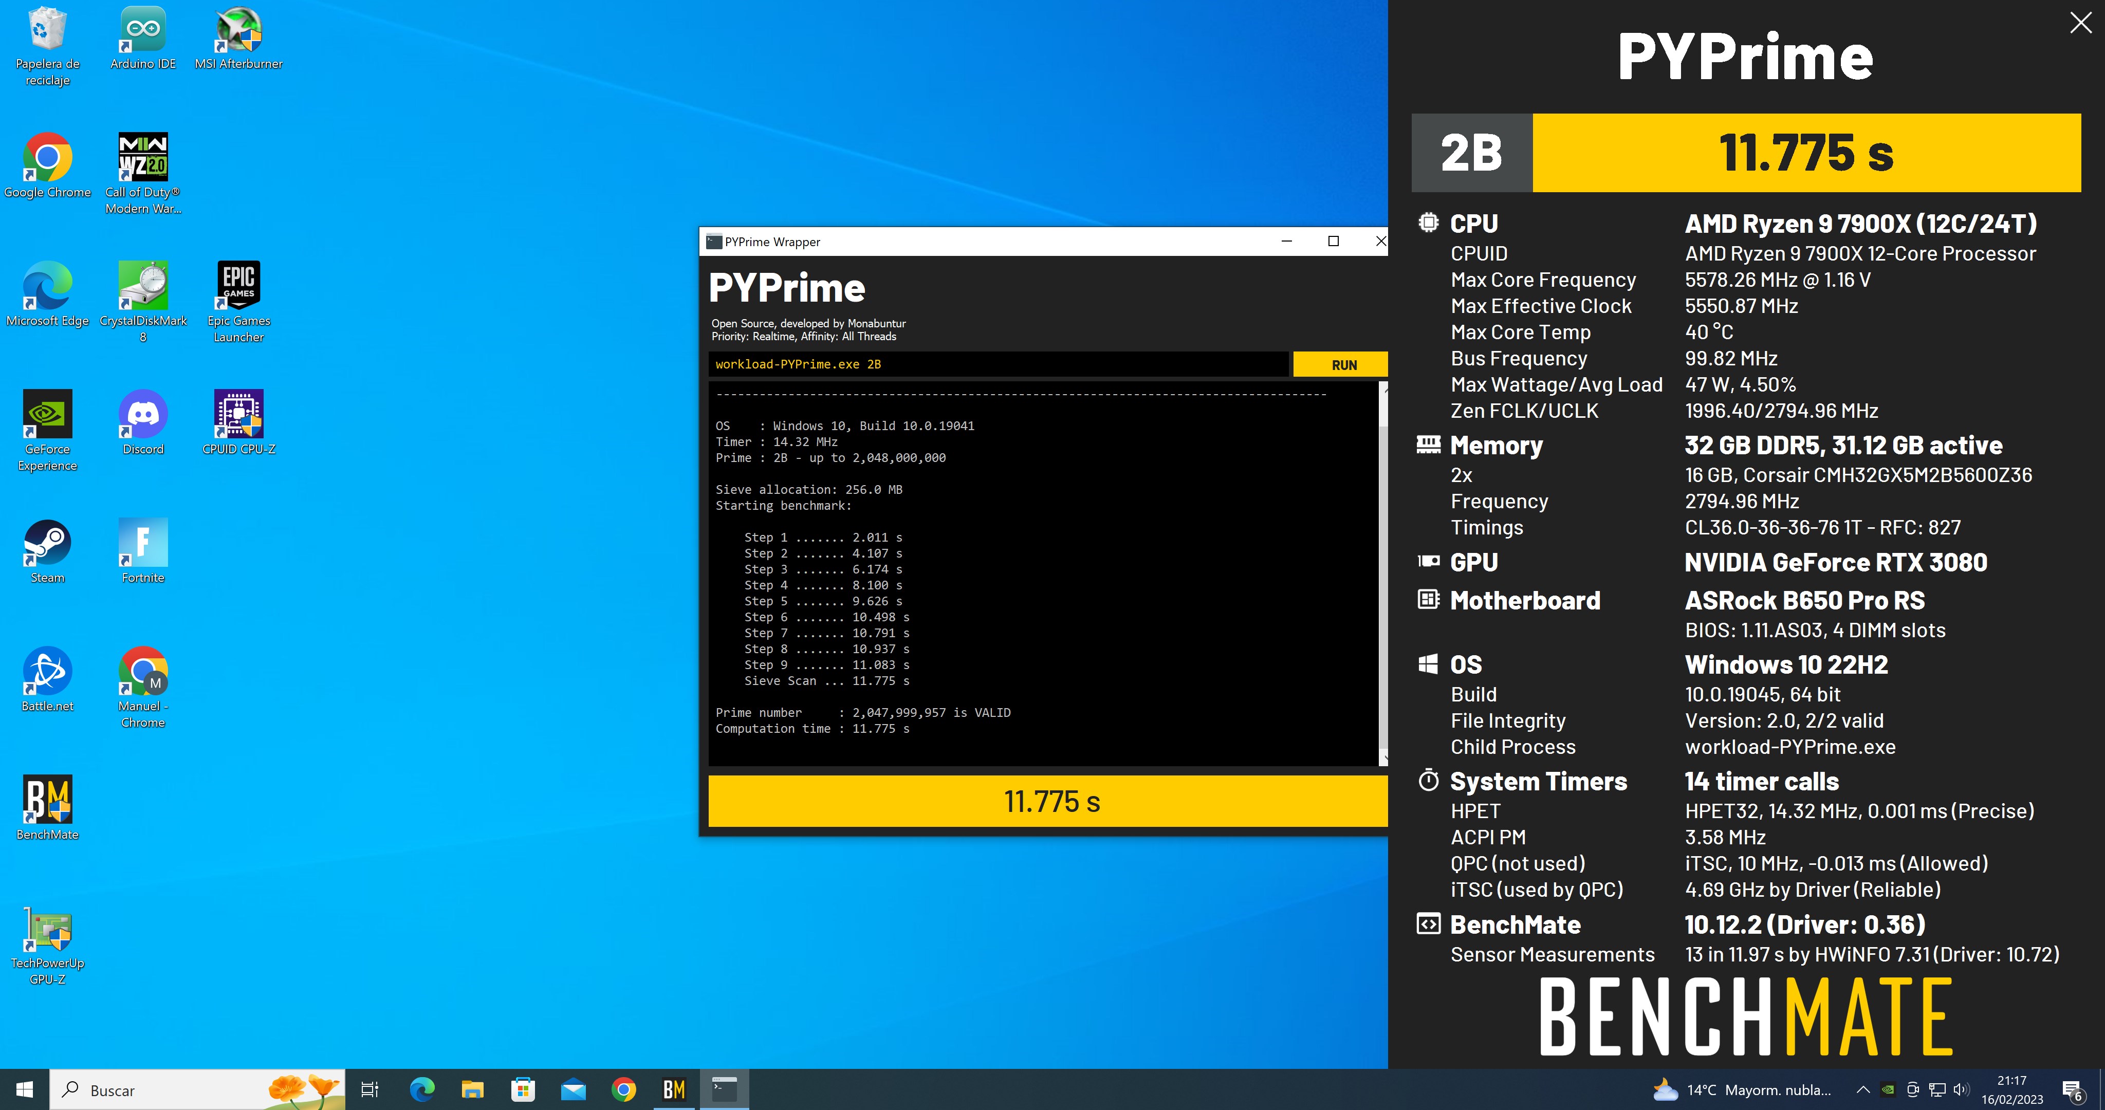The image size is (2105, 1110).
Task: Click the 14 timer calls heading
Action: 1761,782
